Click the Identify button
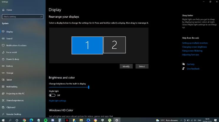The width and height of the screenshot is (219, 122). click(x=126, y=66)
